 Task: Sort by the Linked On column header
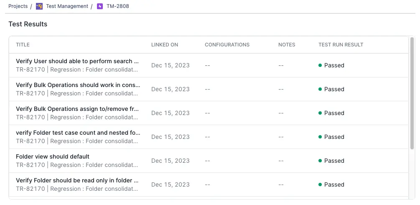pos(164,45)
